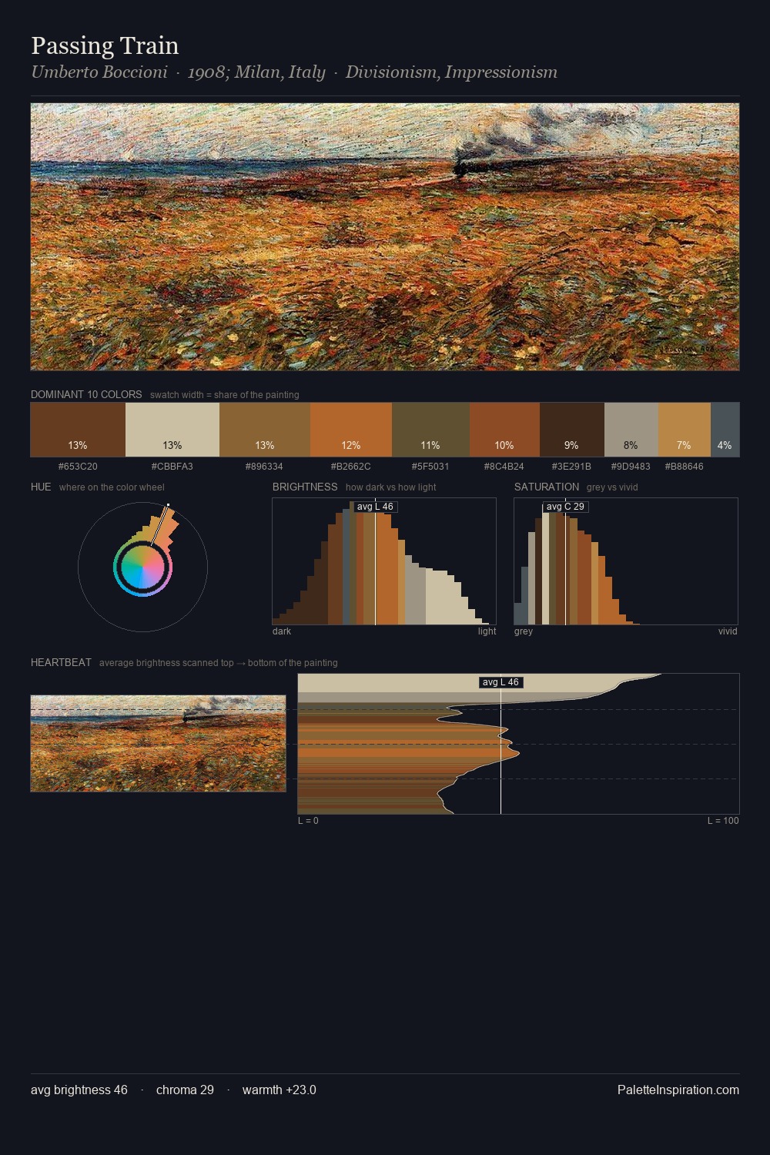Click the hex code label '#3E291B'
Image resolution: width=770 pixels, height=1155 pixels.
tap(571, 467)
